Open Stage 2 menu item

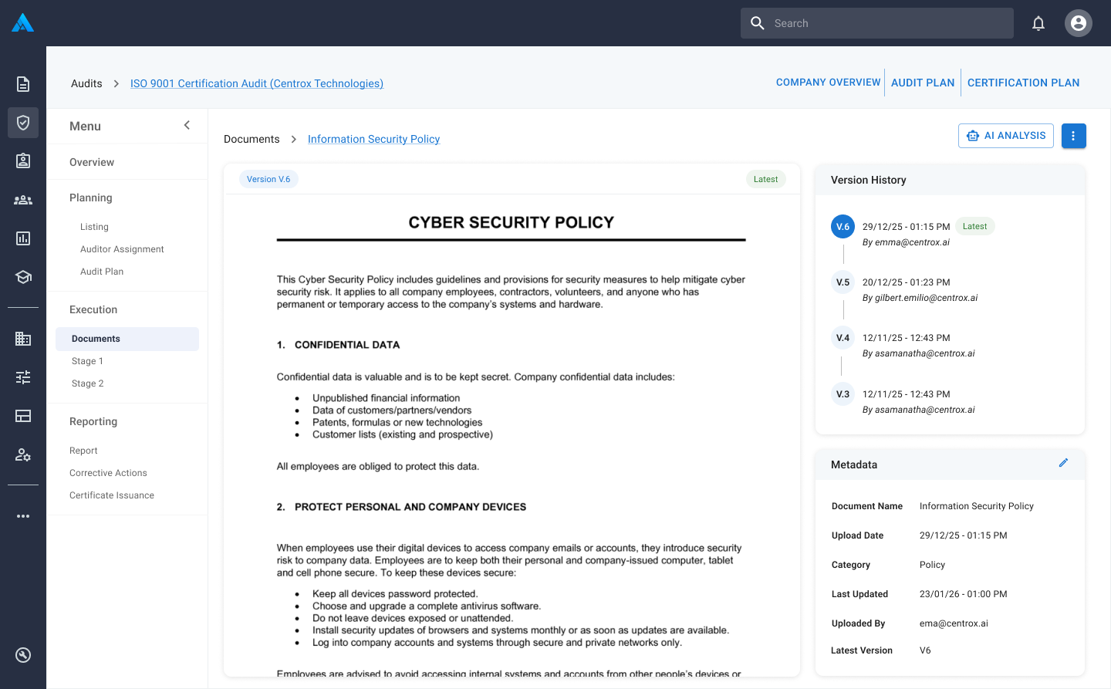coord(87,383)
